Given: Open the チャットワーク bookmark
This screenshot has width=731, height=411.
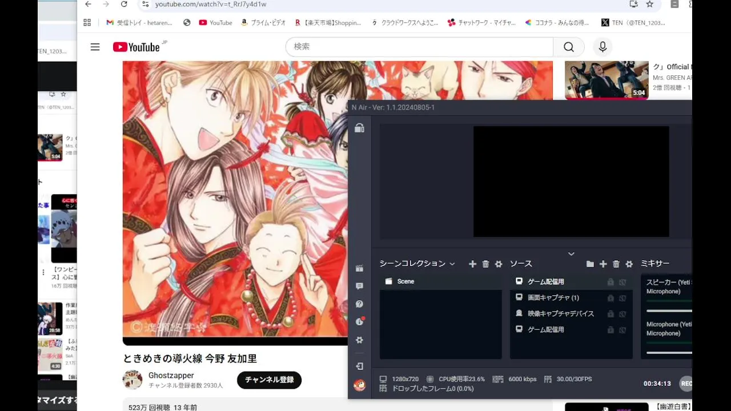Looking at the screenshot, I should pyautogui.click(x=481, y=23).
